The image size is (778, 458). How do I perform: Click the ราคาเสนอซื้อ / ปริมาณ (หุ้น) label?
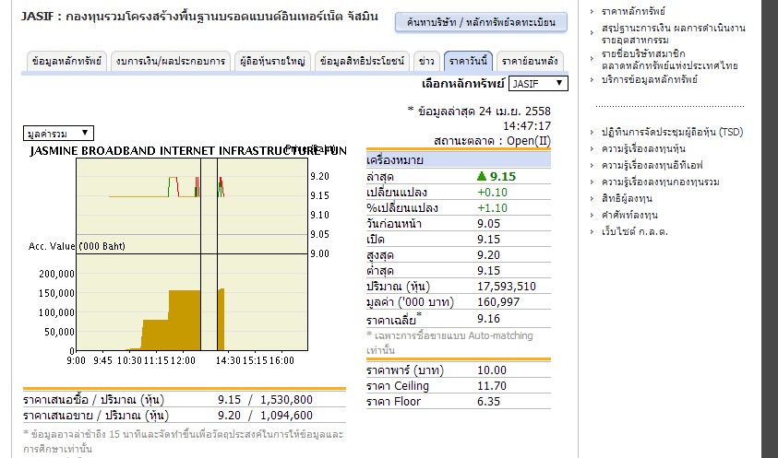94,400
